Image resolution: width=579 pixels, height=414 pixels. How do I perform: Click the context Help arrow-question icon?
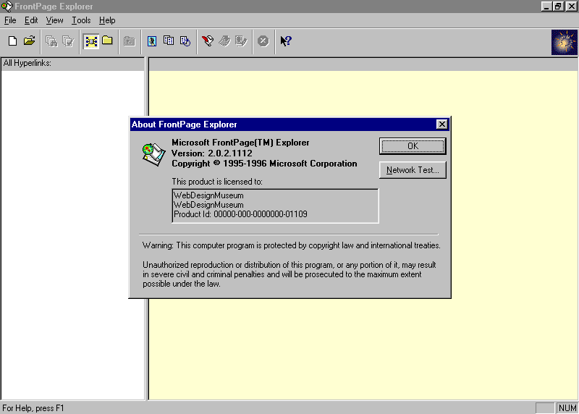pyautogui.click(x=286, y=41)
